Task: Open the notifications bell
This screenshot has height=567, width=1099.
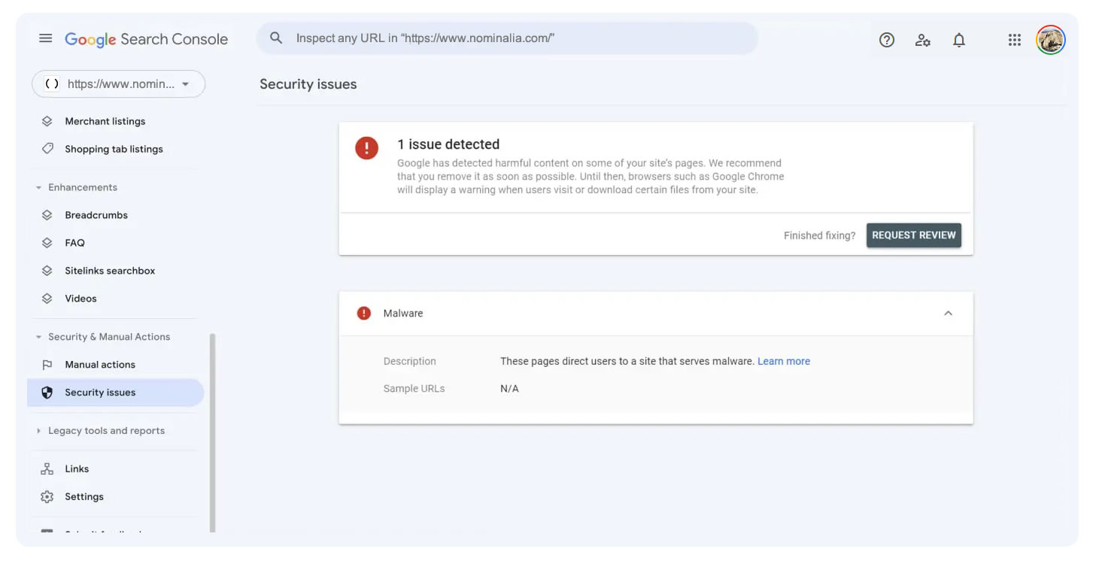Action: tap(959, 40)
